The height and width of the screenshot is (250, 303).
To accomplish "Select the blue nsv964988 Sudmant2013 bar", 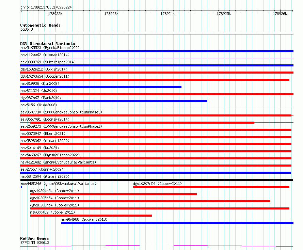I will [177, 223].
